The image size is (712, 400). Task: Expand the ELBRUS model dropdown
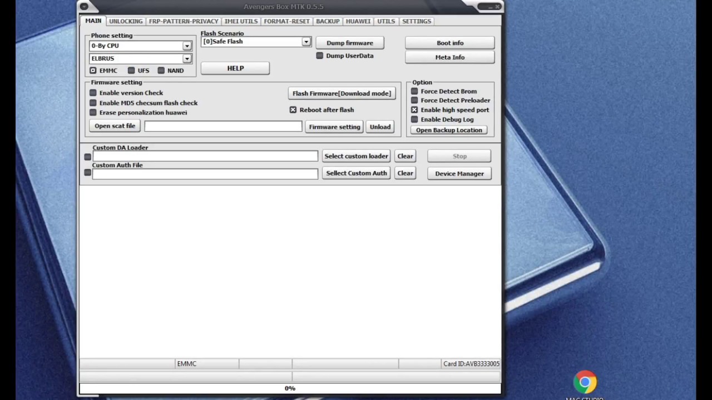click(x=187, y=58)
